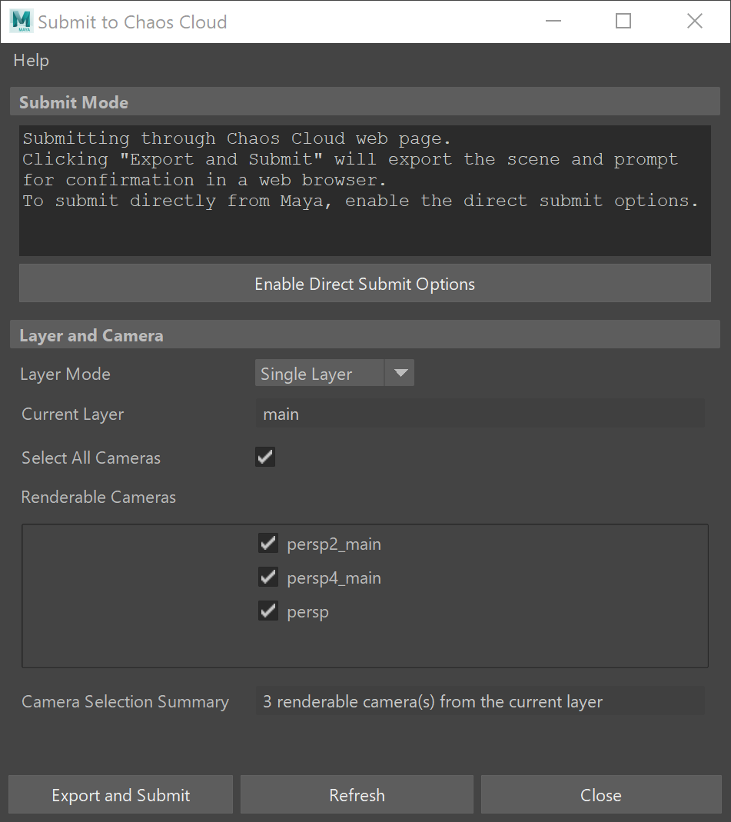Click the Maya logo icon in title bar
The image size is (731, 822).
(x=22, y=21)
